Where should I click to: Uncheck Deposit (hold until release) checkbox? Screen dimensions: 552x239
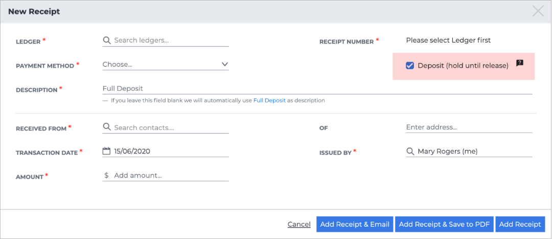click(410, 66)
